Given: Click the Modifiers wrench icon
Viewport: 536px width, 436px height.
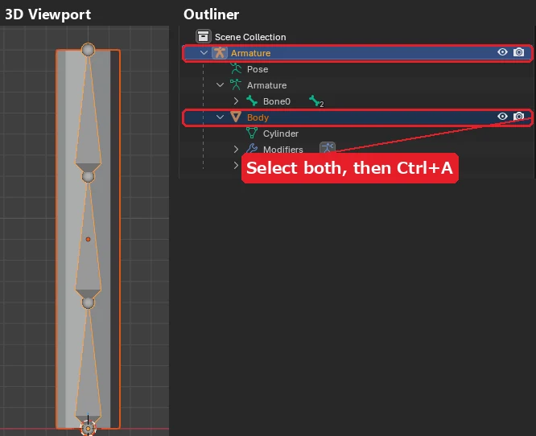Looking at the screenshot, I should [x=252, y=149].
